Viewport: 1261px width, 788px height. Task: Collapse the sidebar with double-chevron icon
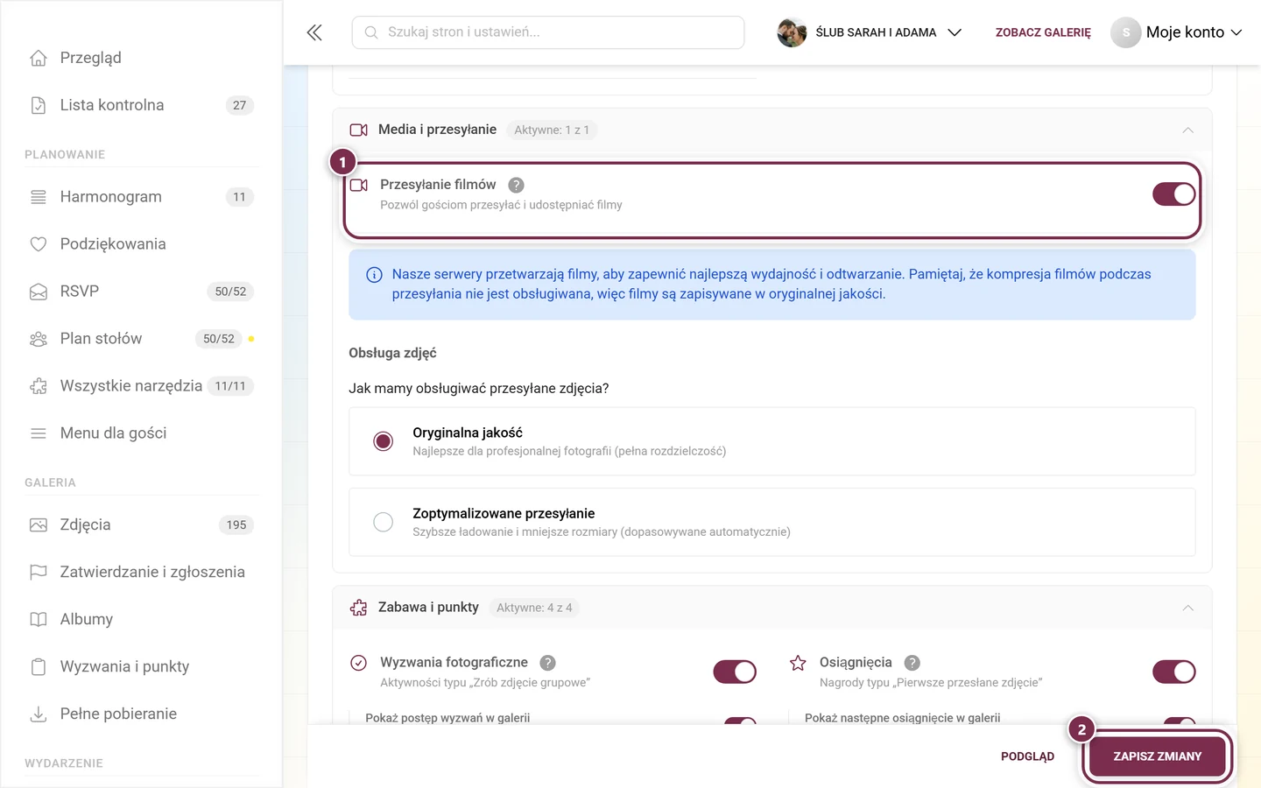pos(314,32)
